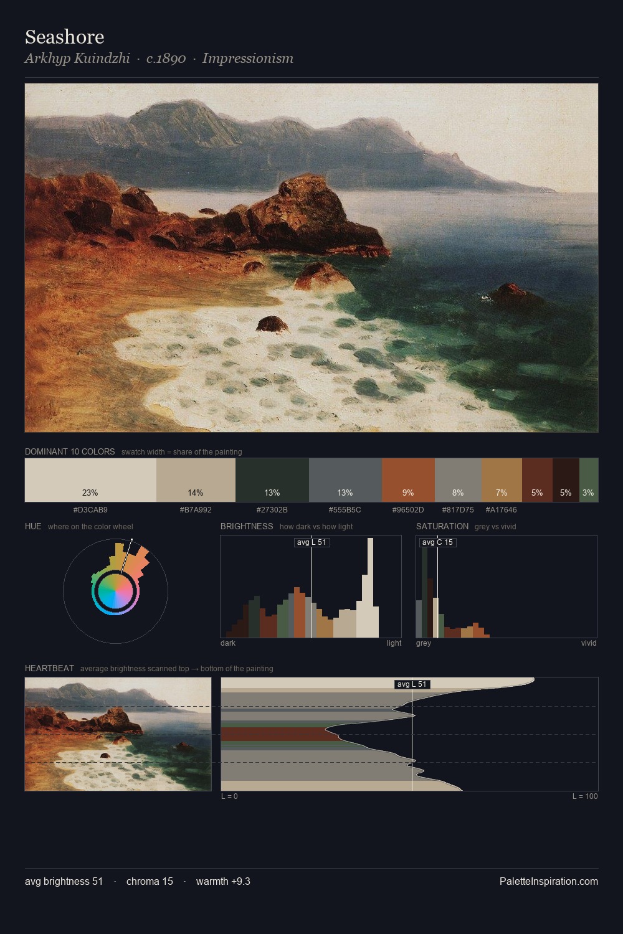Open the PaletteInspiration.com link
This screenshot has width=623, height=934.
pyautogui.click(x=549, y=881)
